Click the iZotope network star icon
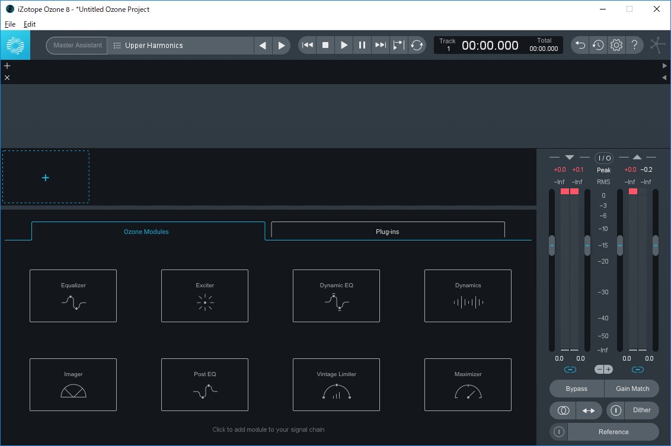Screen dimensions: 671x446 point(657,45)
